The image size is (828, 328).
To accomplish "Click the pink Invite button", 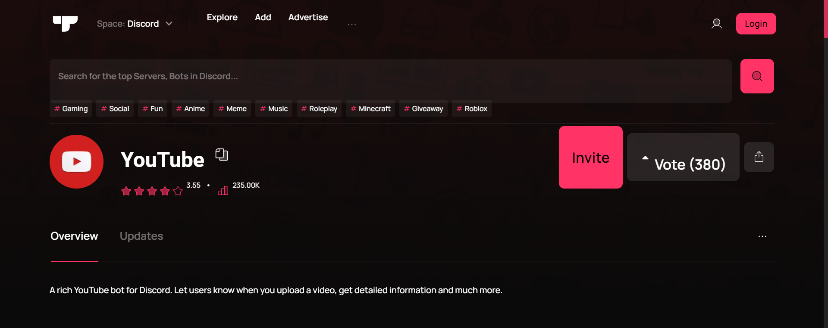I will (591, 157).
